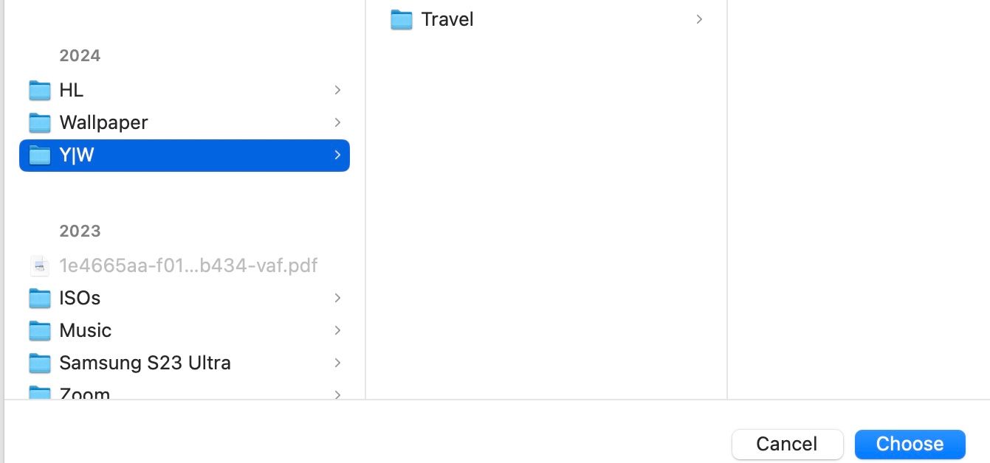Expand the Wallpaper folder chevron
Image resolution: width=990 pixels, height=463 pixels.
337,122
